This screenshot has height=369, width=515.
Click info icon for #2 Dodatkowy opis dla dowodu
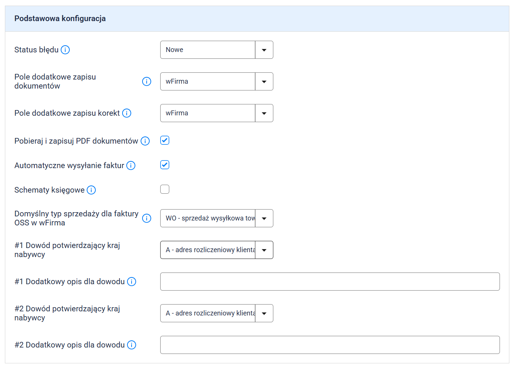pyautogui.click(x=132, y=345)
